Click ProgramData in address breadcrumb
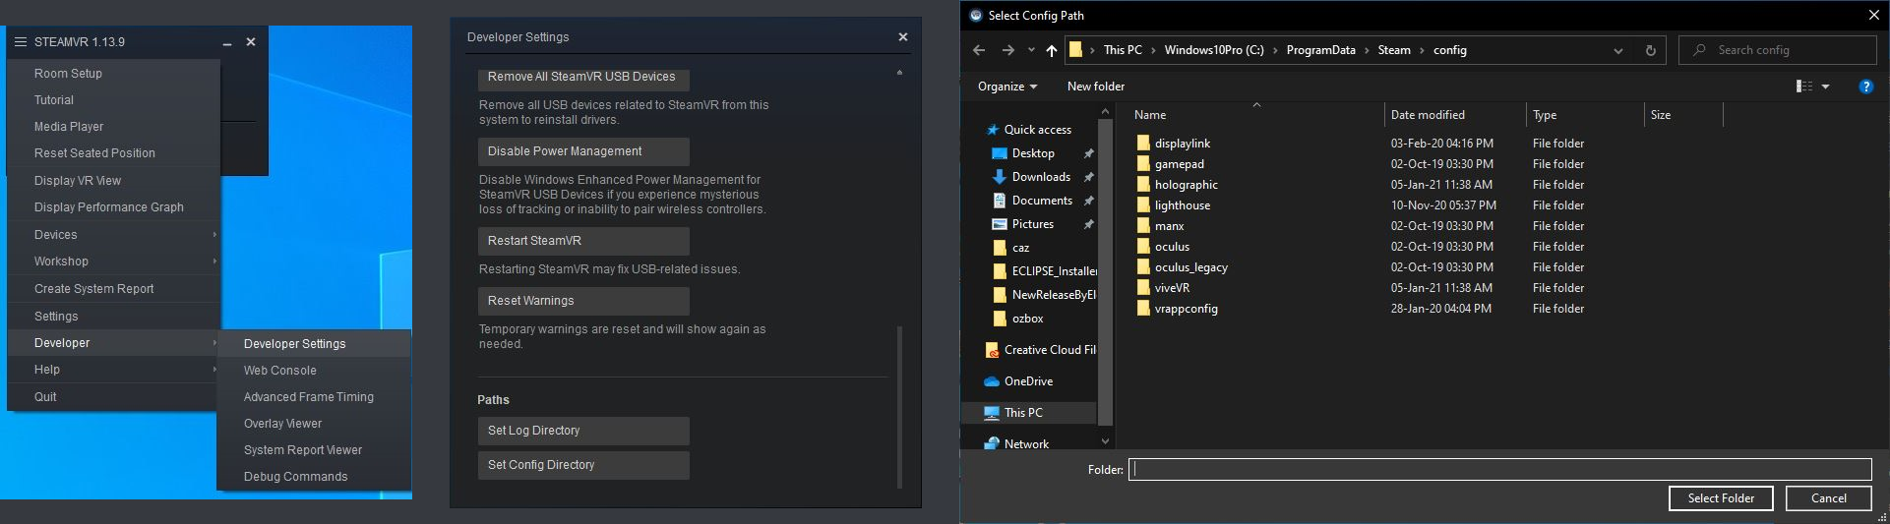Viewport: 1890px width, 524px height. tap(1320, 50)
